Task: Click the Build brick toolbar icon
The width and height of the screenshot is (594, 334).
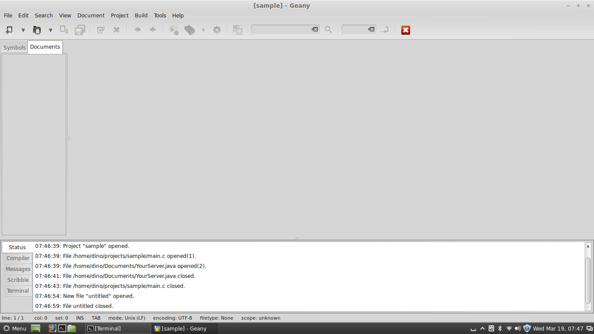Action: click(x=190, y=30)
